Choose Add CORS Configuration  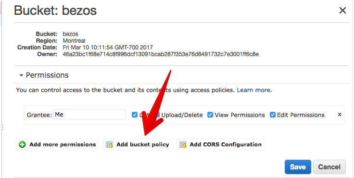click(220, 144)
